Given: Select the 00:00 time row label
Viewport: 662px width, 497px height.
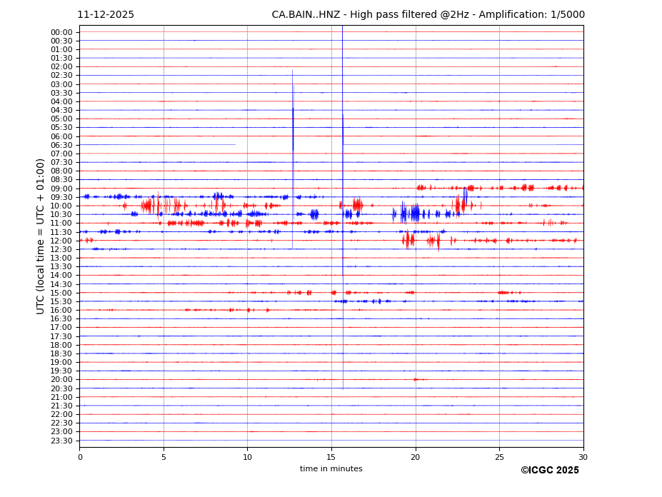Looking at the screenshot, I should (x=61, y=32).
